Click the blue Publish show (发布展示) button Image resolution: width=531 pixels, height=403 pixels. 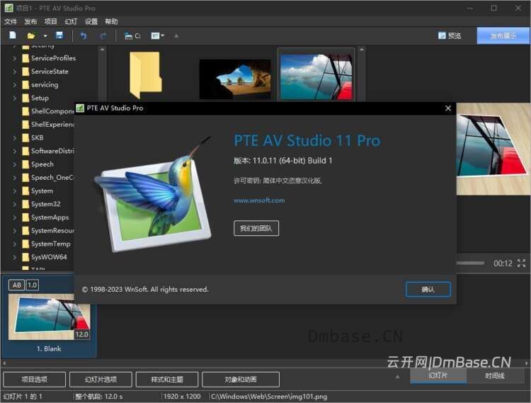[503, 35]
